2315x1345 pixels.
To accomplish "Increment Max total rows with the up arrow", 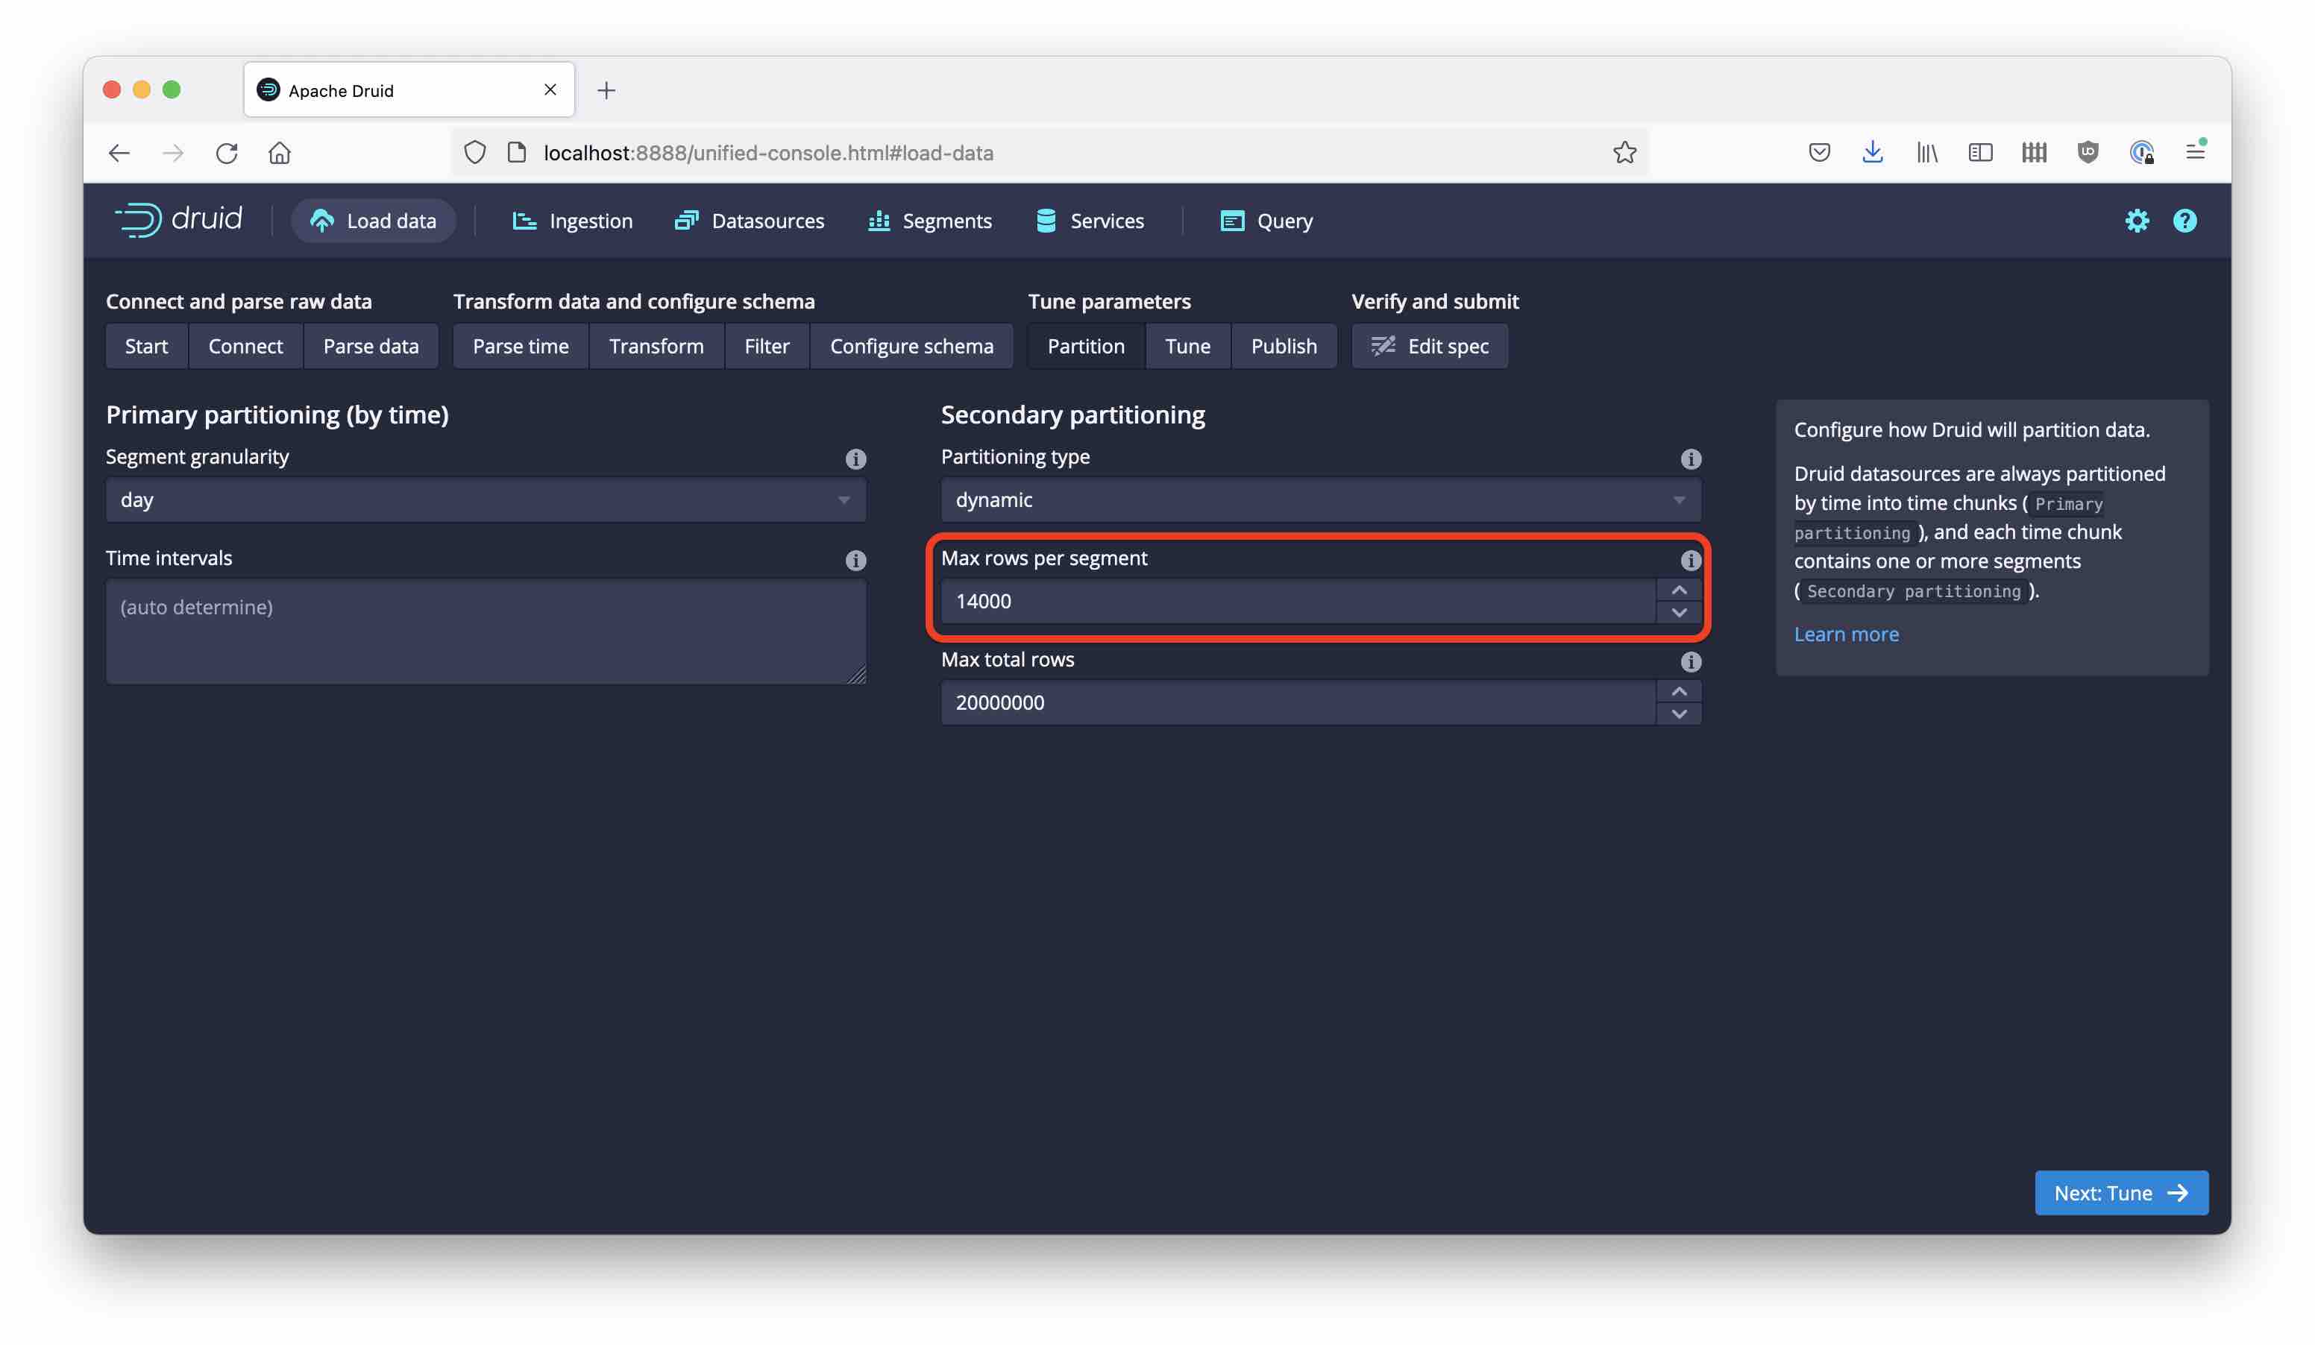I will click(x=1680, y=691).
